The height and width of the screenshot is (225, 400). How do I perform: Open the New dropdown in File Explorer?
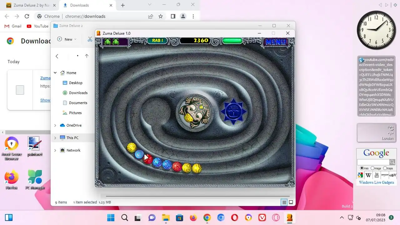click(x=67, y=39)
